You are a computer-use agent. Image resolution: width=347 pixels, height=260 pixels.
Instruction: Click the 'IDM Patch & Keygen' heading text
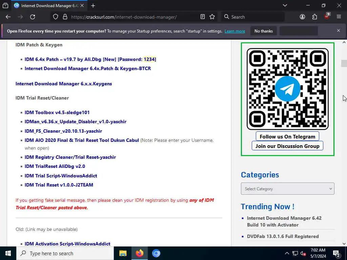39,45
